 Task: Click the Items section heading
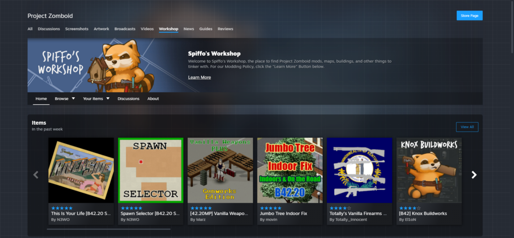tap(39, 123)
